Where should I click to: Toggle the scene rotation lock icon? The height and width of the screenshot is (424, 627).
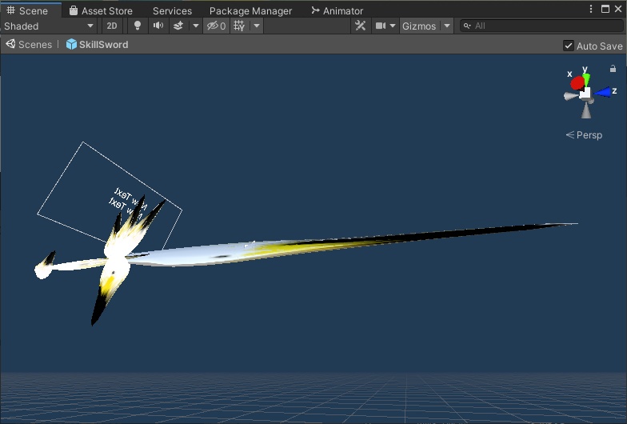(x=613, y=69)
